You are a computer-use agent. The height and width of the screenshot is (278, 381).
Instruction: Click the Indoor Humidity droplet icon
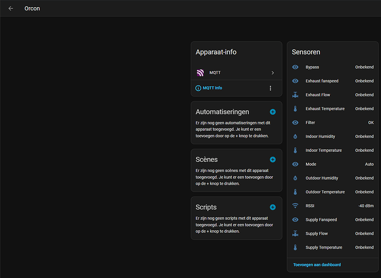[x=295, y=136]
